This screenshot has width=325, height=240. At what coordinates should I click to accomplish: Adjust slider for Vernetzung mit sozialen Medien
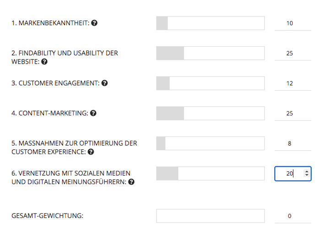coord(211,174)
